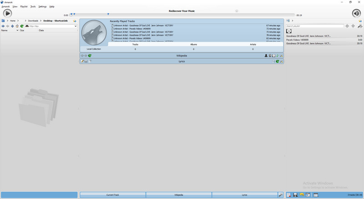This screenshot has width=364, height=199.
Task: Go up one folder in file browser
Action: coord(12,26)
